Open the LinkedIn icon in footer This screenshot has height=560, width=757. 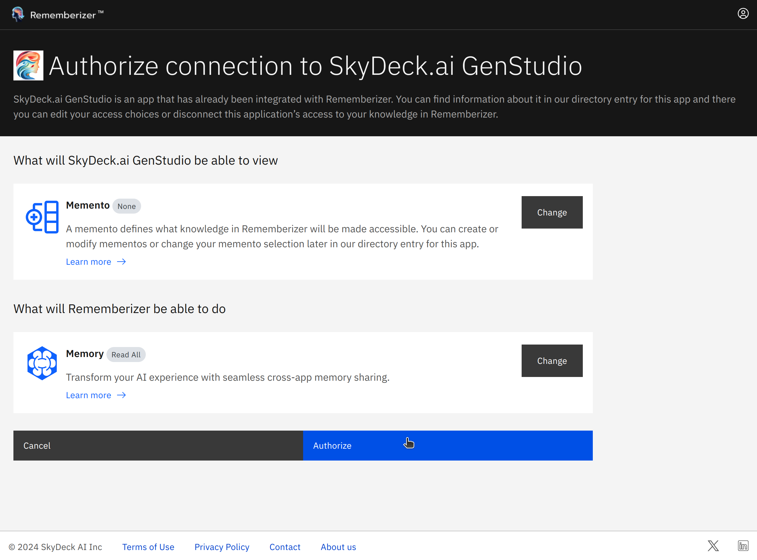pos(743,546)
